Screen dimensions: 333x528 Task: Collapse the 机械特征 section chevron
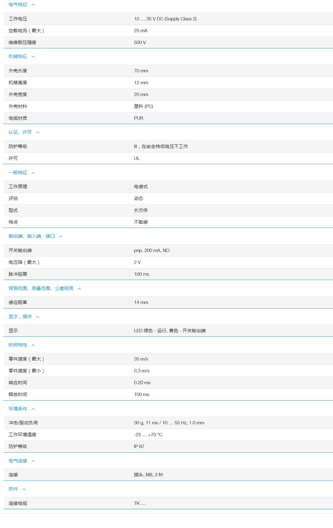pos(33,57)
